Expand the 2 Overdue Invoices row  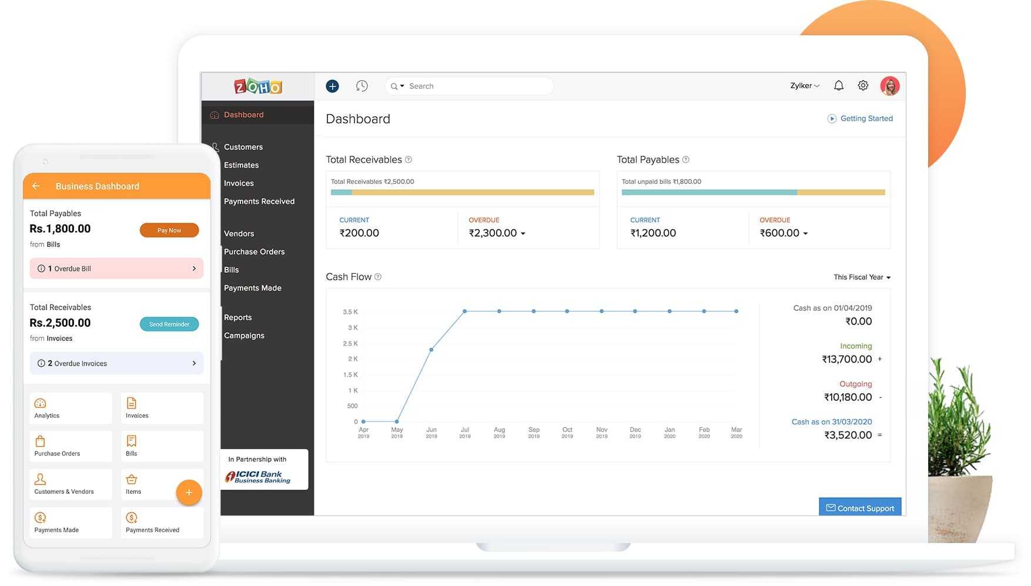(x=116, y=363)
